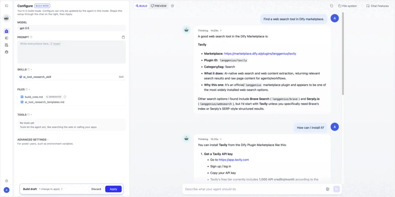The height and width of the screenshot is (197, 395).
Task: Click the info icon next to SKILLS
Action: point(29,69)
